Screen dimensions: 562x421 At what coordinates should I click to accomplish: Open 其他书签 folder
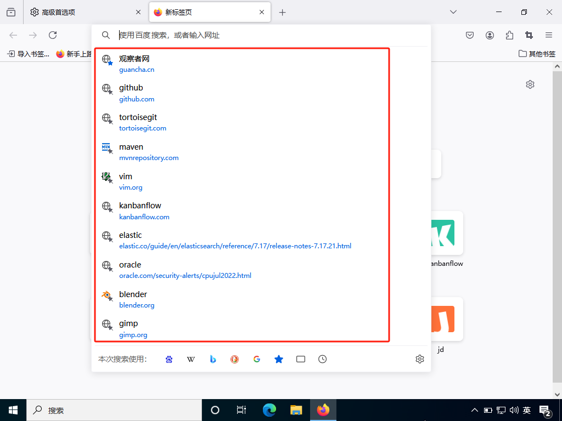click(x=537, y=54)
